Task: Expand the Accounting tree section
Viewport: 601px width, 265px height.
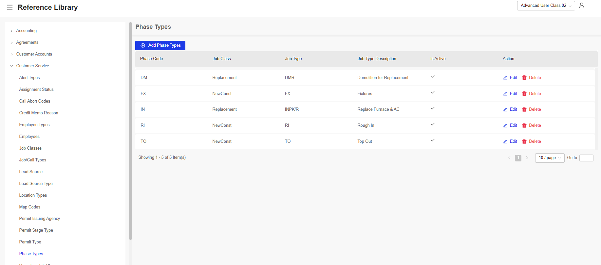Action: click(x=11, y=31)
